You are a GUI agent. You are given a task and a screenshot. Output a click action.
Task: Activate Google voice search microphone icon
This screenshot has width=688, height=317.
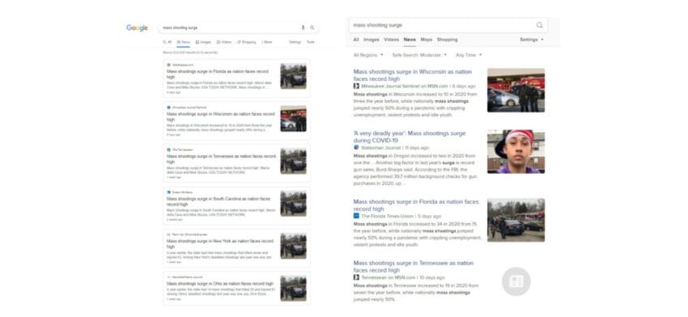point(303,27)
